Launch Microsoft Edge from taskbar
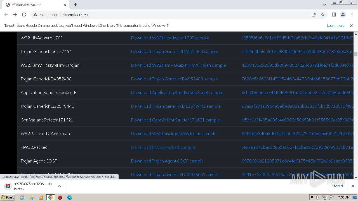This screenshot has width=358, height=201. [x=69, y=197]
